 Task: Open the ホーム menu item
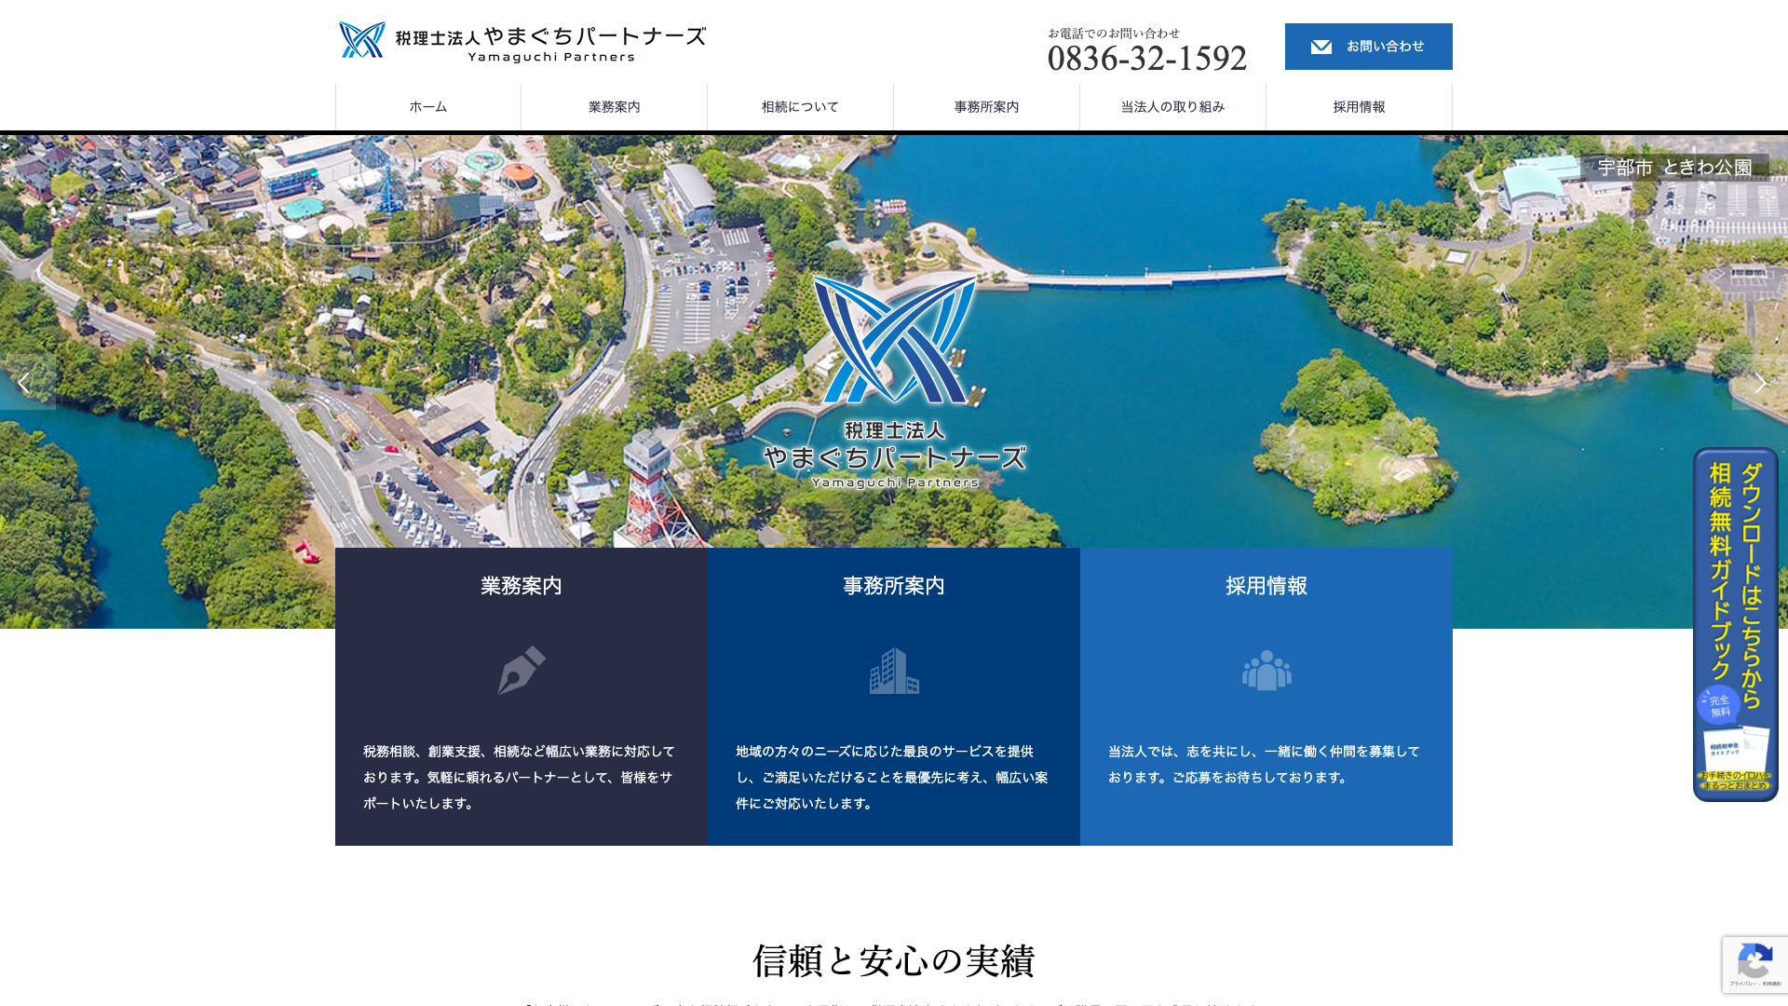coord(428,107)
